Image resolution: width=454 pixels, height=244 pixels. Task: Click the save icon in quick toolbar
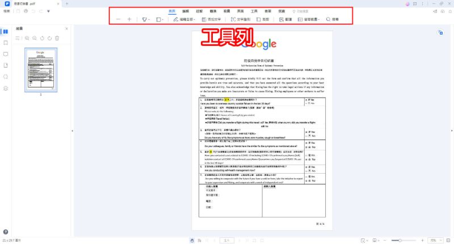point(18,11)
